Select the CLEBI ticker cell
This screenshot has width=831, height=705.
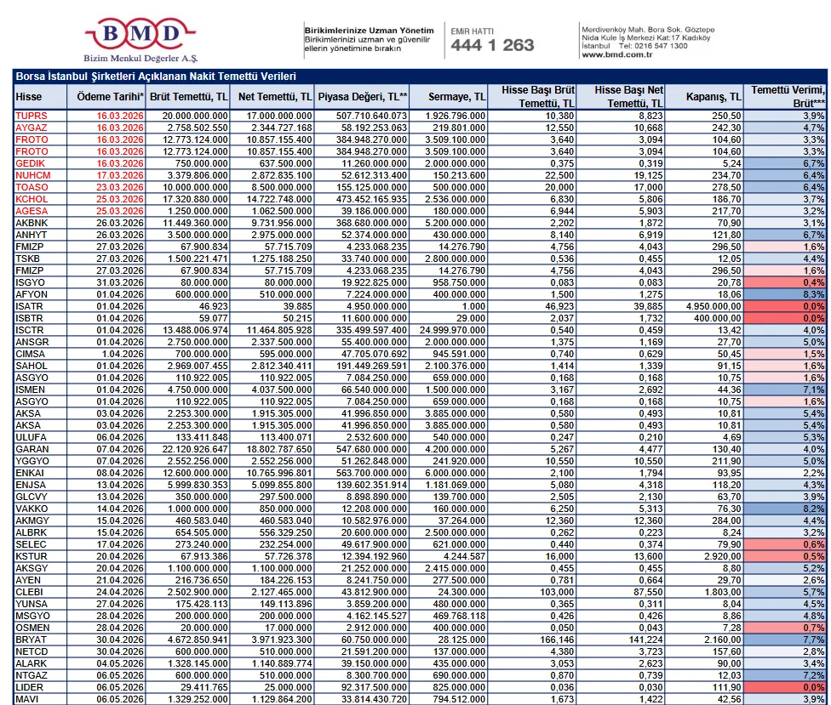(30, 591)
